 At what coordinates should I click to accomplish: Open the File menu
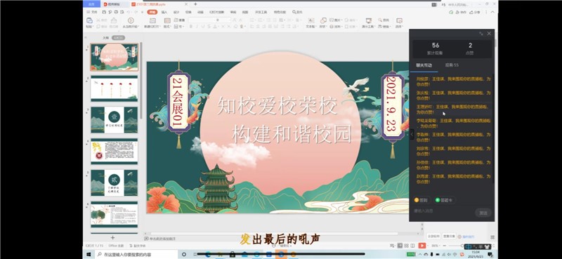[92, 12]
